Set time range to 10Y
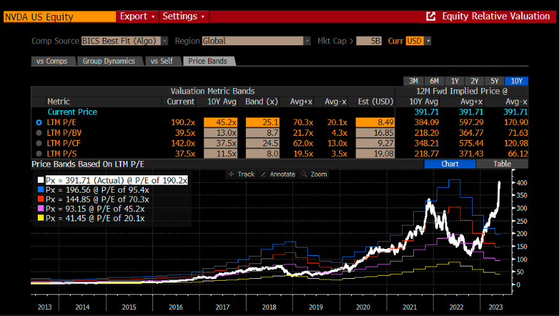Screen dimensions: 560x316 click(517, 81)
